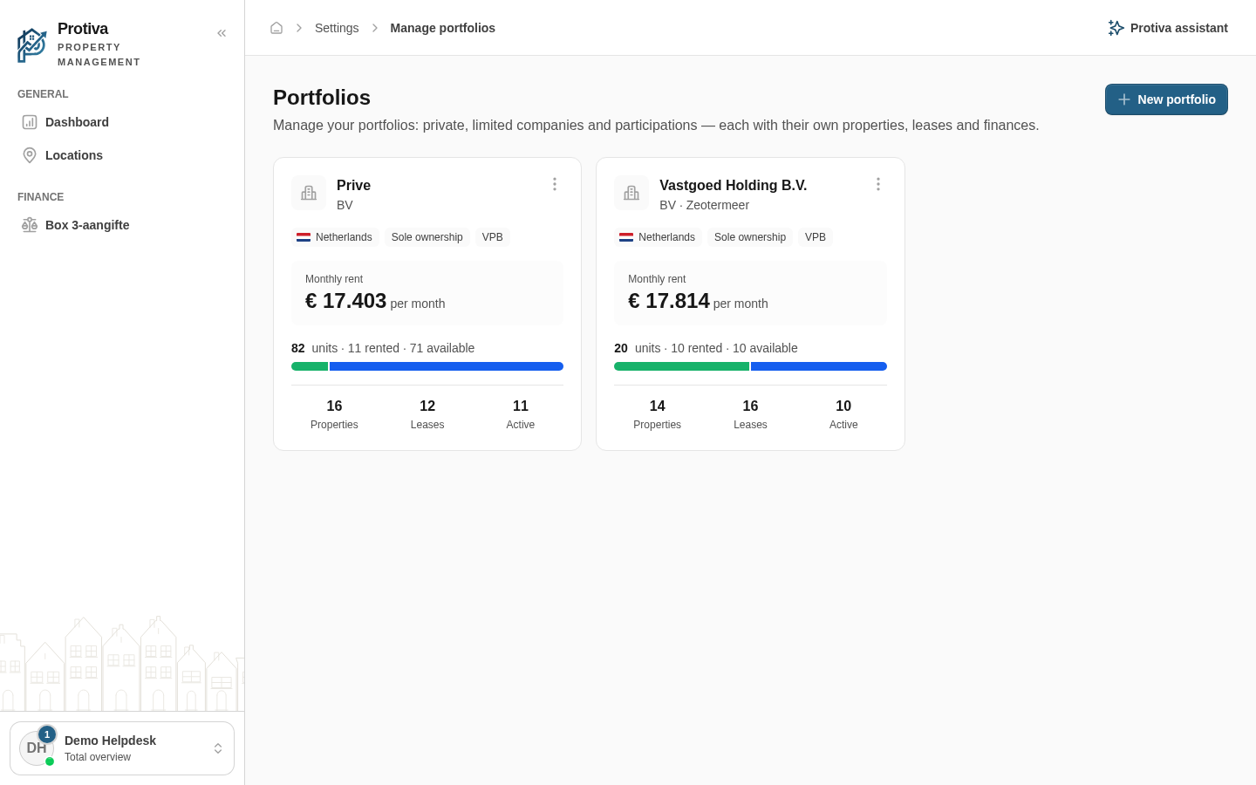Go to home via breadcrumb house icon
The height and width of the screenshot is (785, 1256).
[x=276, y=28]
